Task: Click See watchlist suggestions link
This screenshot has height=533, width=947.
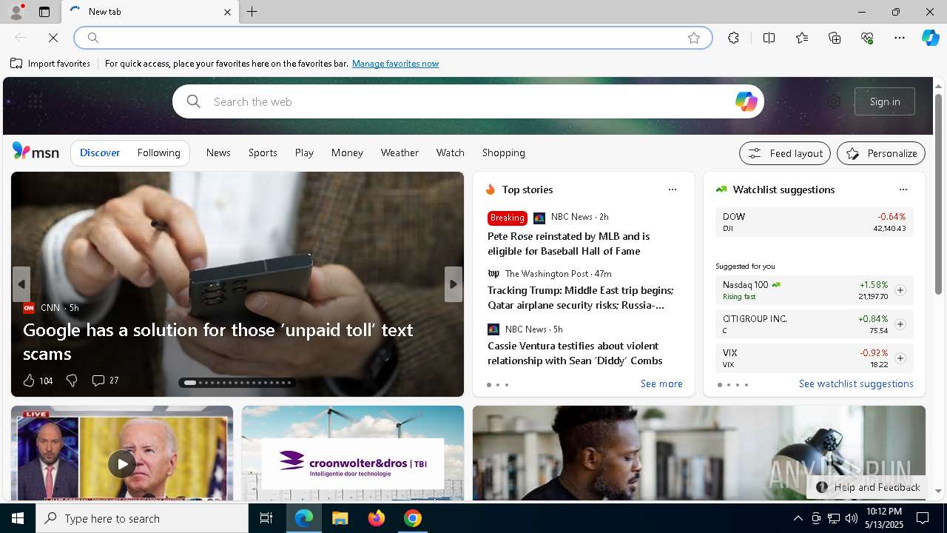Action: coord(856,383)
